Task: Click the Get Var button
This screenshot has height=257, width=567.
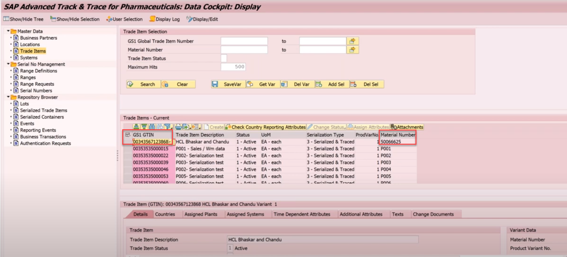Action: point(263,84)
